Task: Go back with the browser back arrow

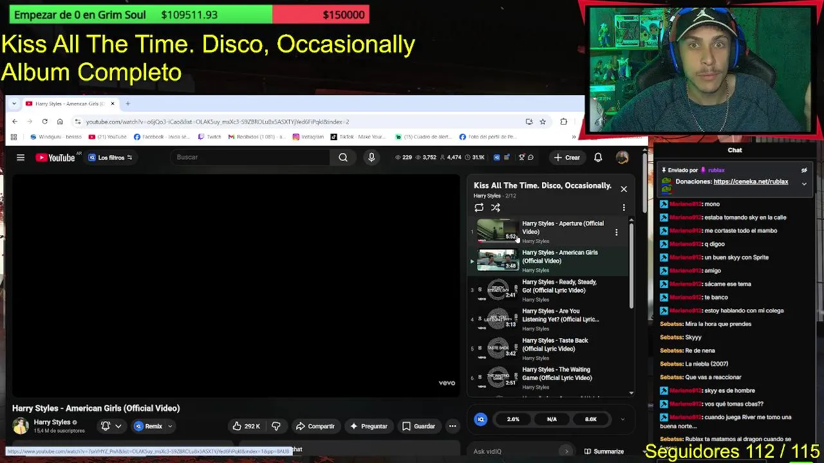Action: (x=15, y=122)
